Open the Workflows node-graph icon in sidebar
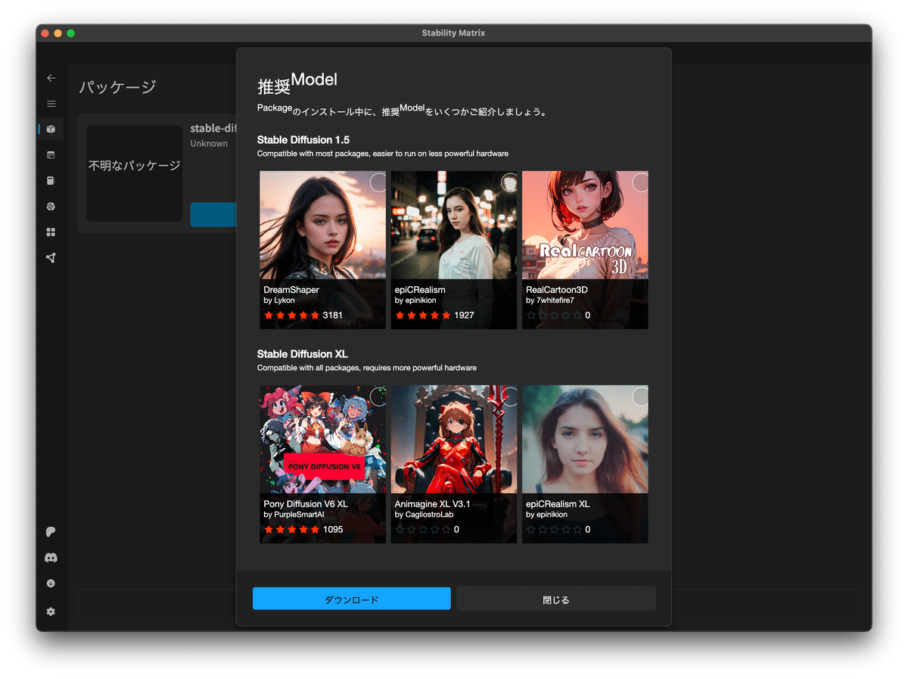The height and width of the screenshot is (679, 908). [x=51, y=258]
